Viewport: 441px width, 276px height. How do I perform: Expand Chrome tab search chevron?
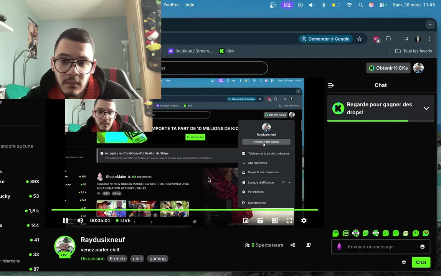[430, 25]
